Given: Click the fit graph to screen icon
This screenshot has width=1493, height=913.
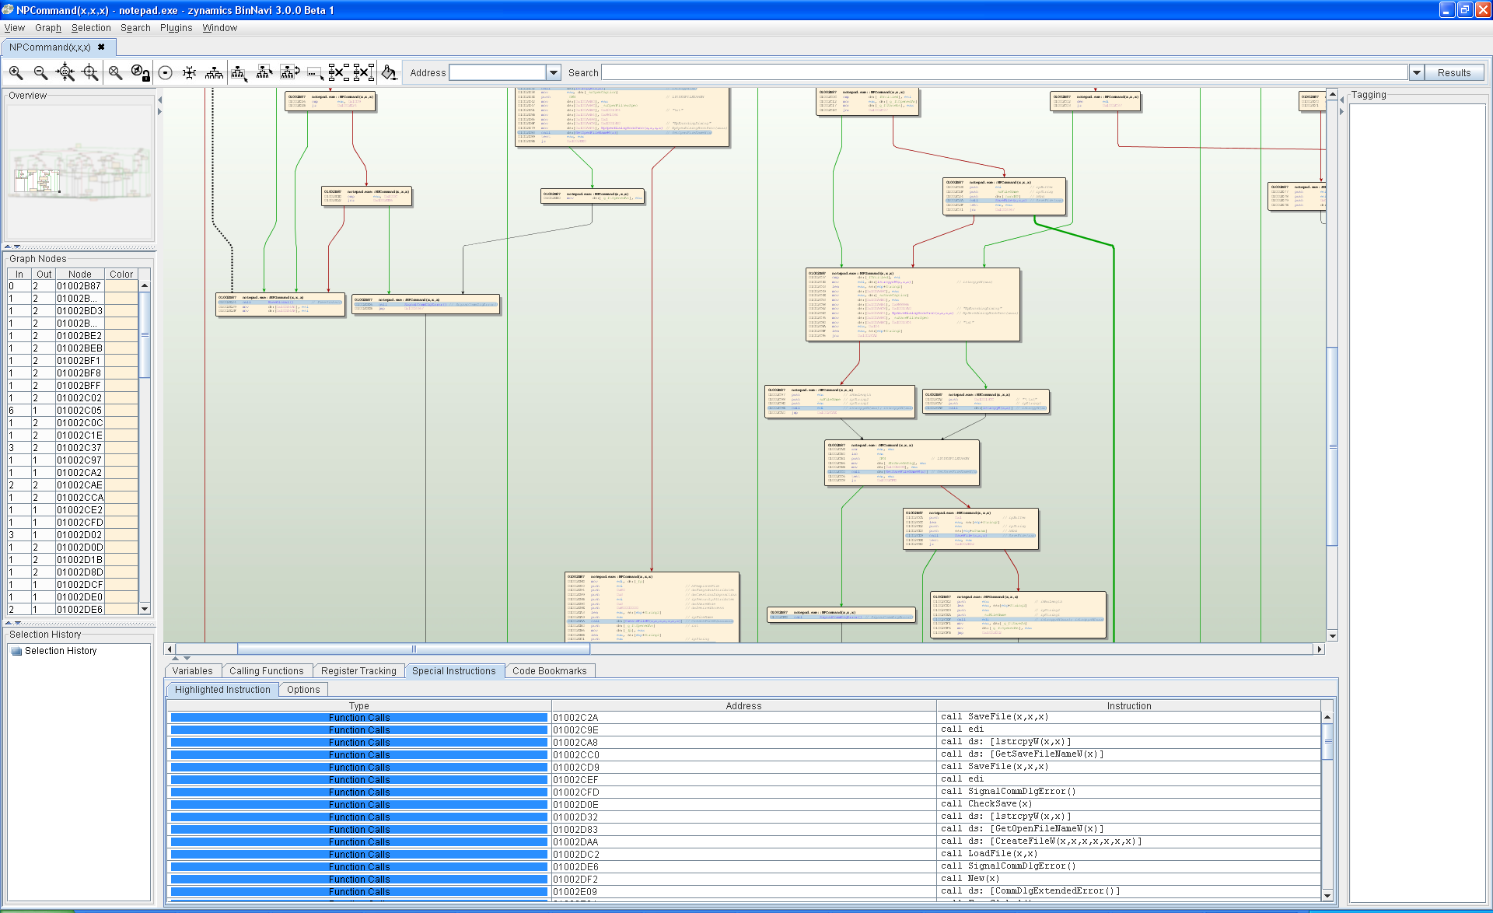Looking at the screenshot, I should pyautogui.click(x=65, y=73).
